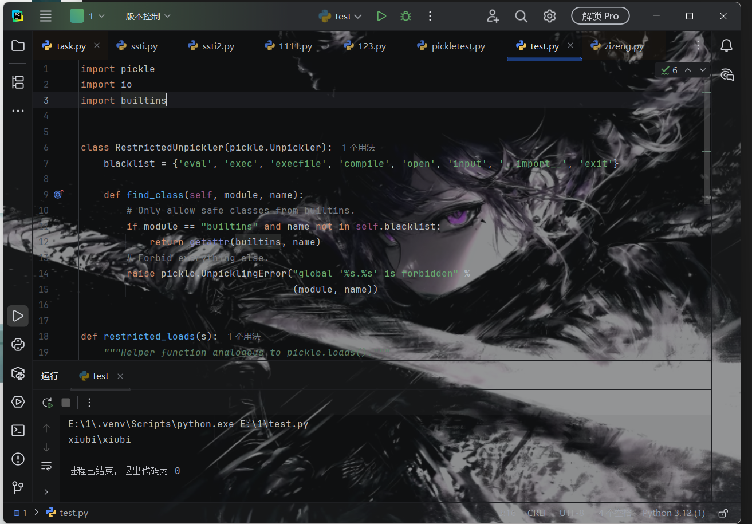
Task: Click the green Run button in toolbar
Action: (x=381, y=17)
